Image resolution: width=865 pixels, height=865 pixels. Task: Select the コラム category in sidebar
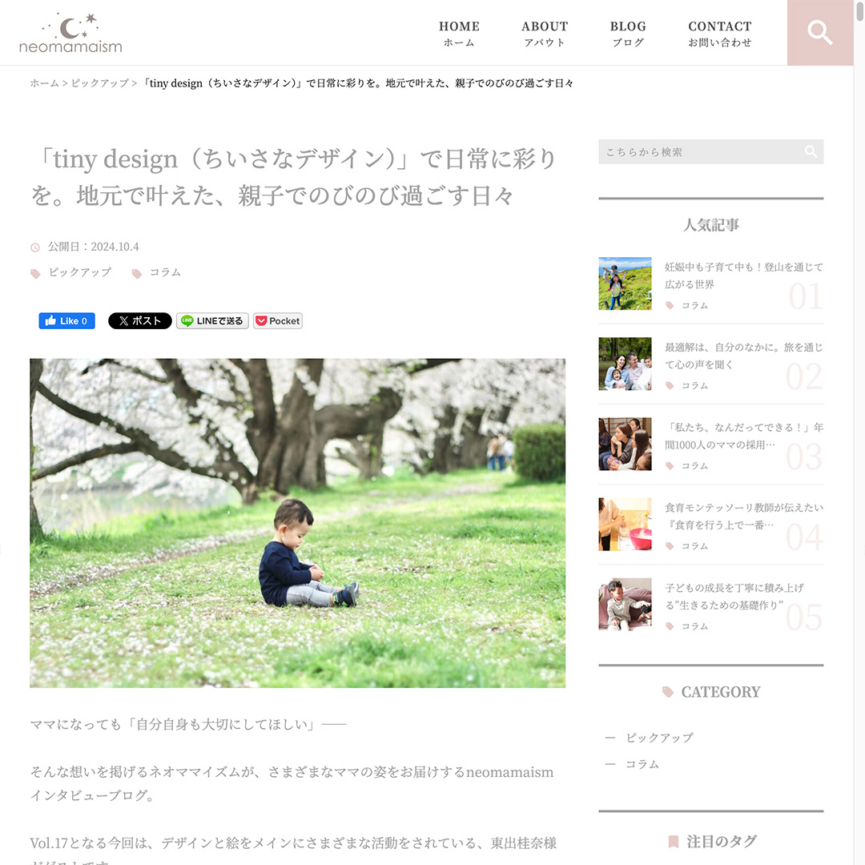[x=642, y=764]
